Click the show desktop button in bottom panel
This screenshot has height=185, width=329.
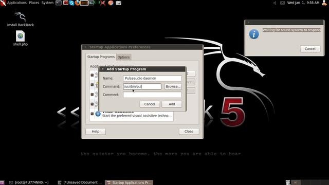pyautogui.click(x=2, y=183)
